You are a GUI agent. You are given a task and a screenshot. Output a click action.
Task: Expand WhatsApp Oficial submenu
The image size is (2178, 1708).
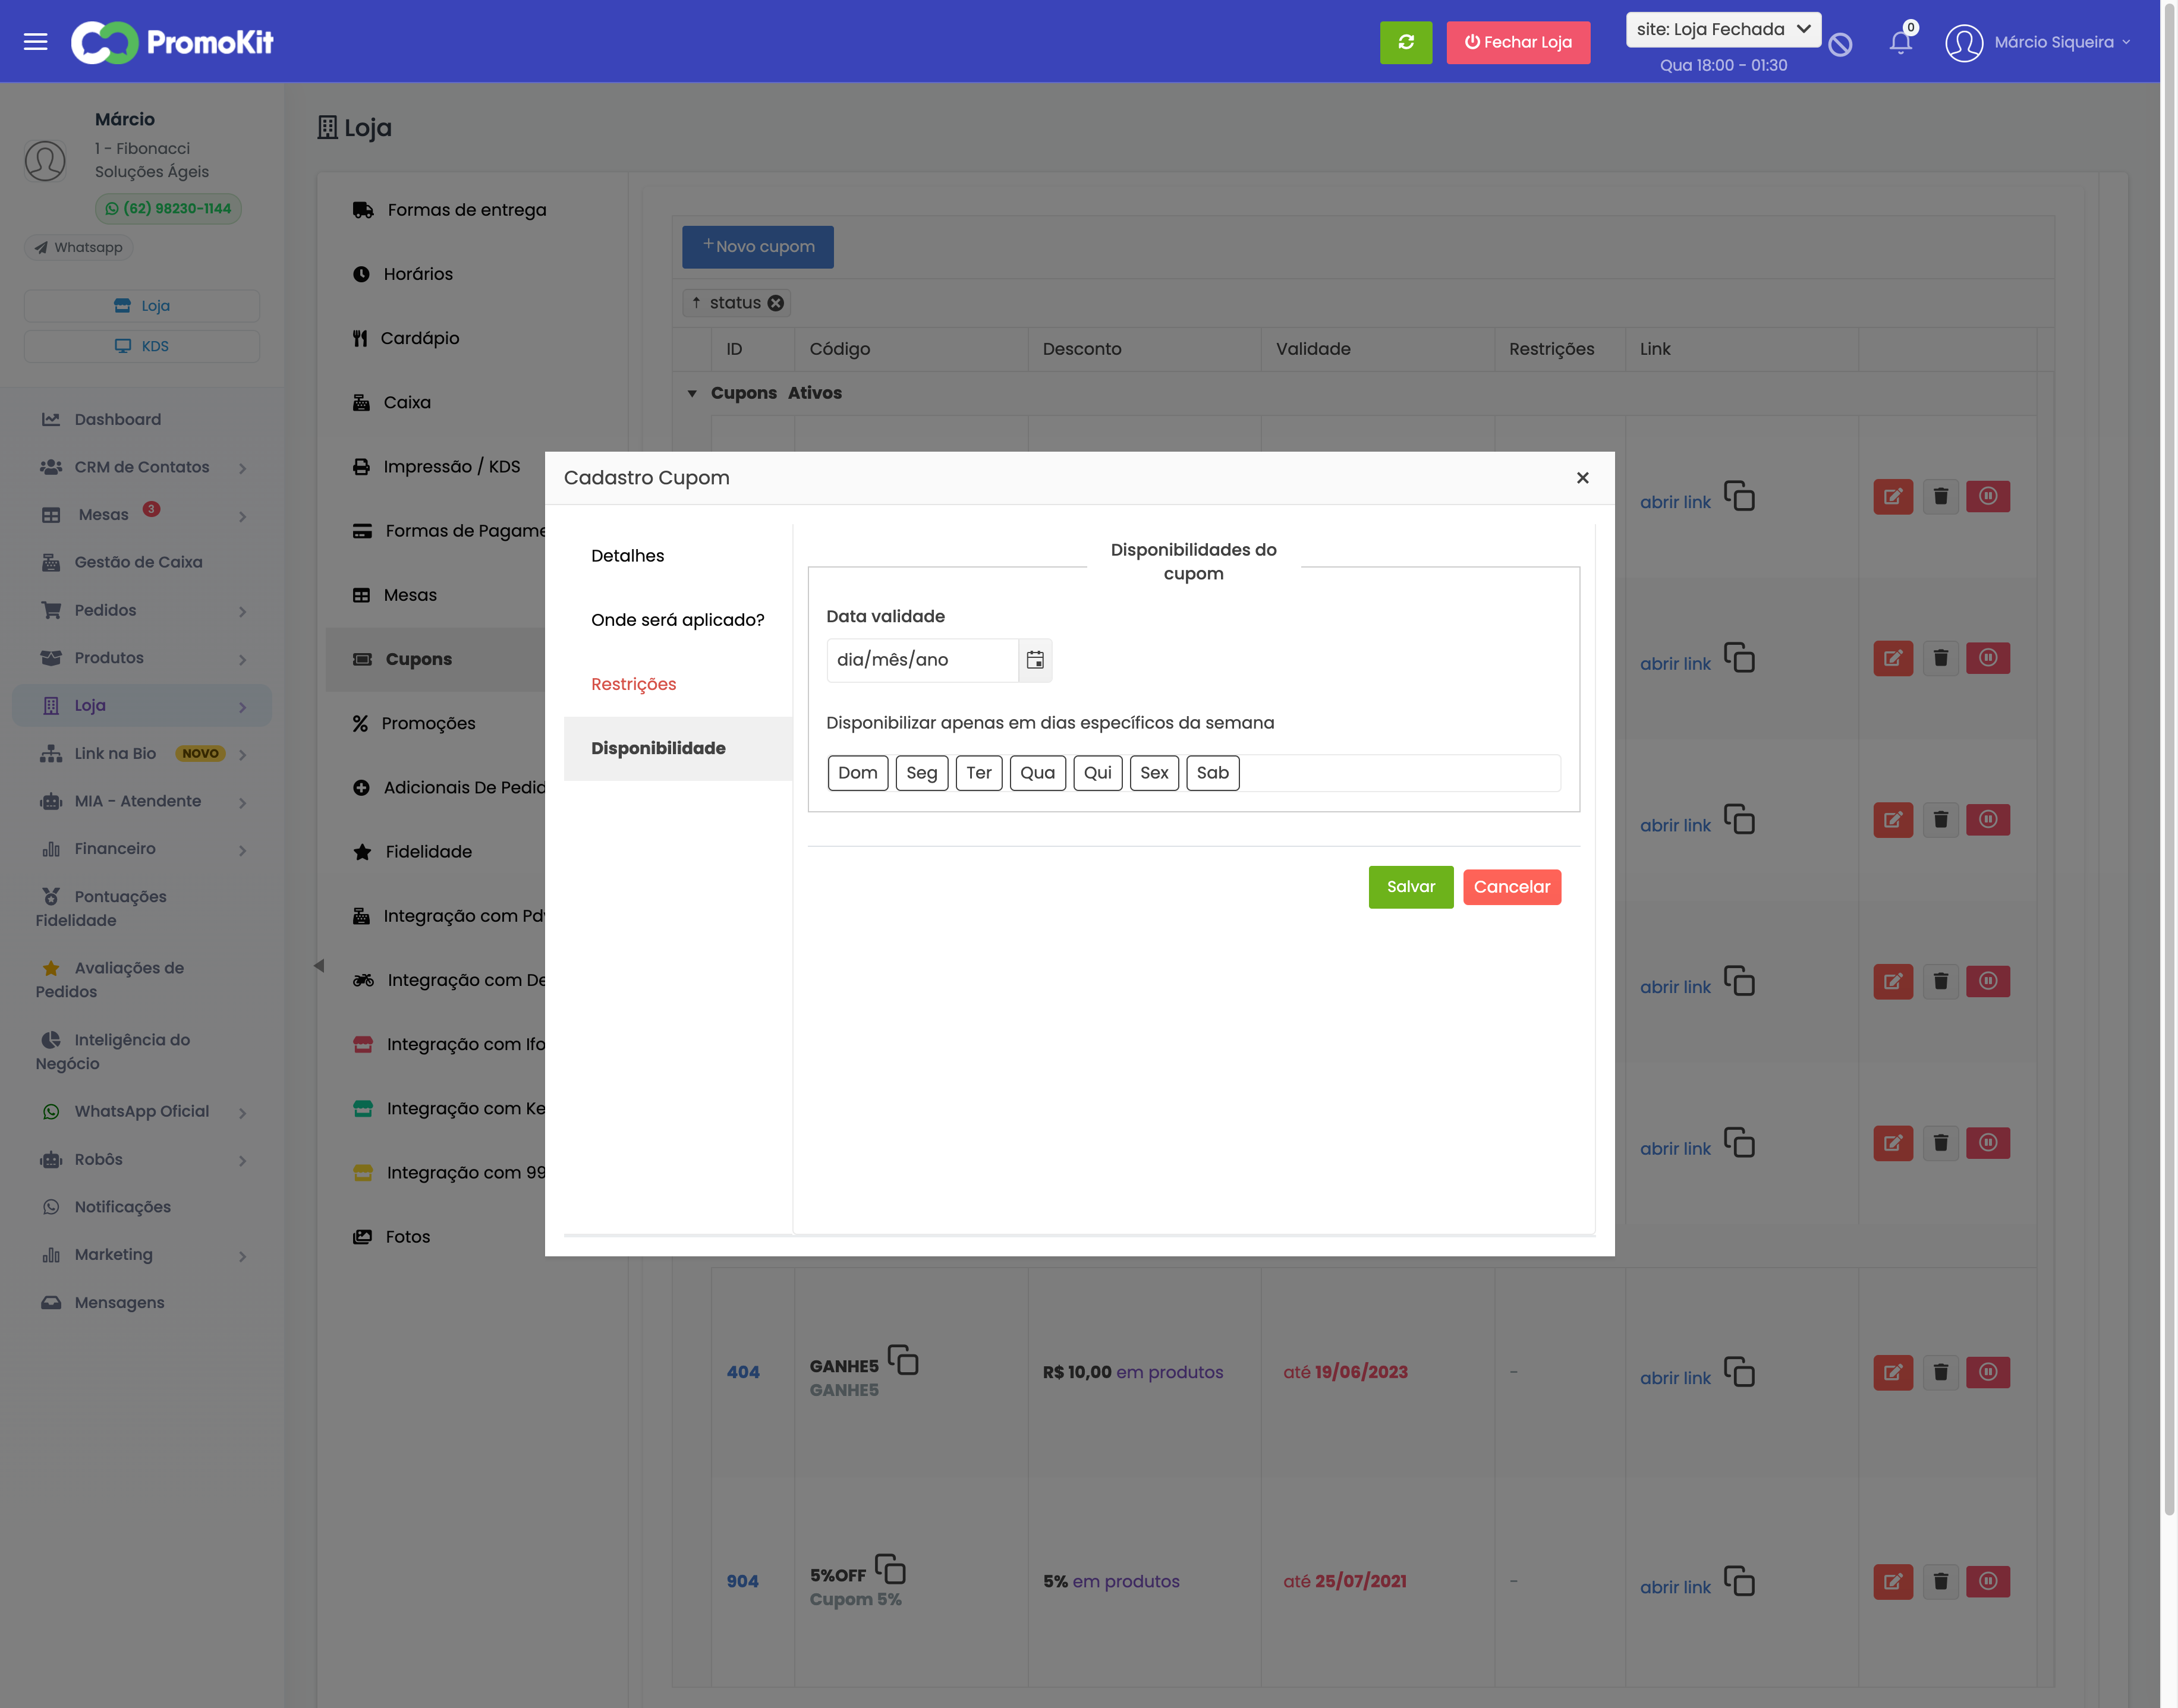coord(242,1112)
